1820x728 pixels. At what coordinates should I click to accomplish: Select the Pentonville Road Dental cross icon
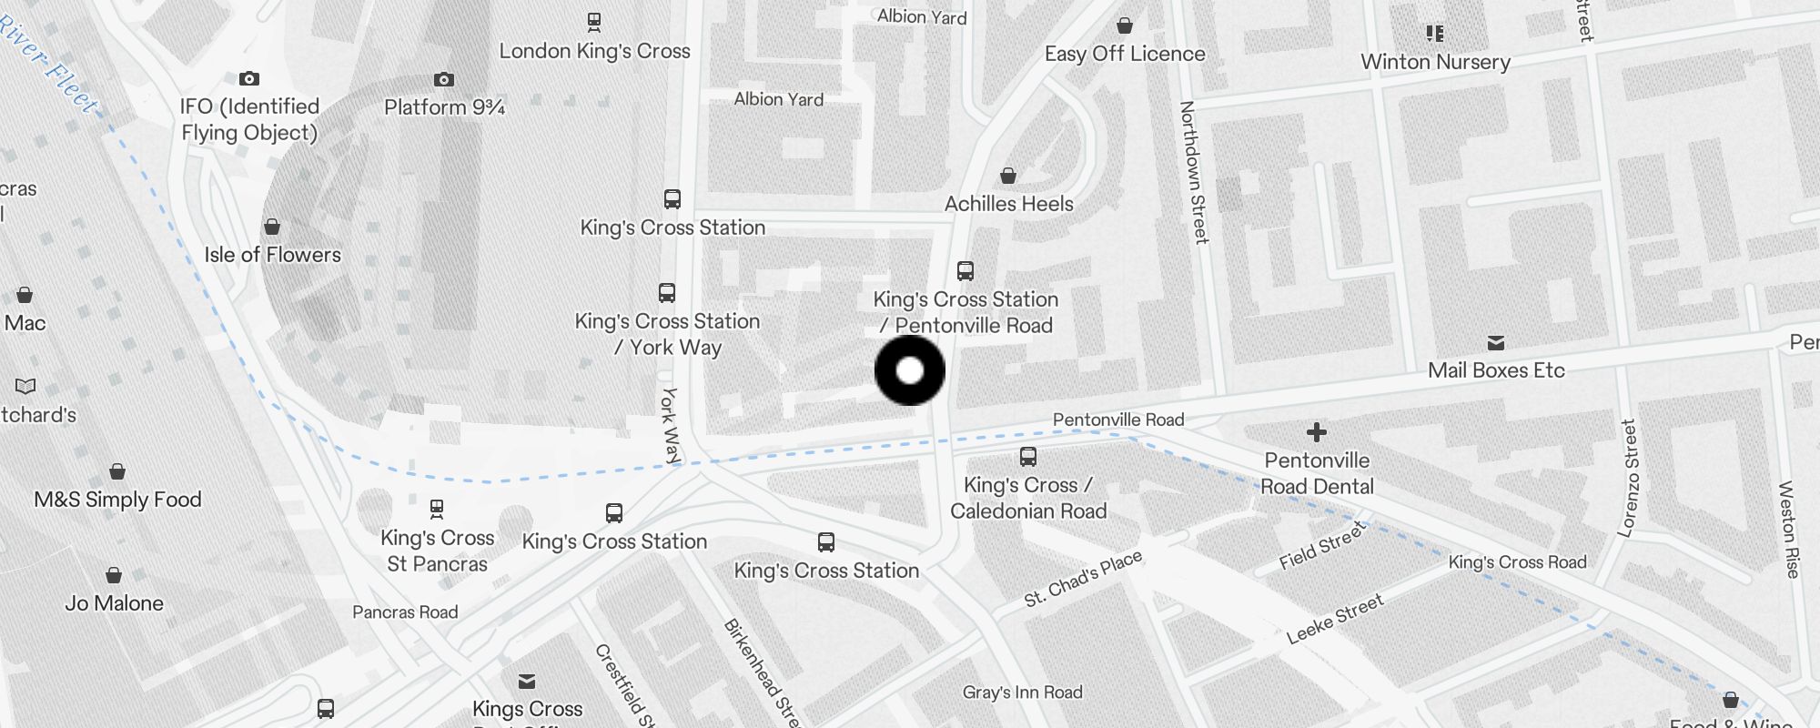(x=1317, y=432)
